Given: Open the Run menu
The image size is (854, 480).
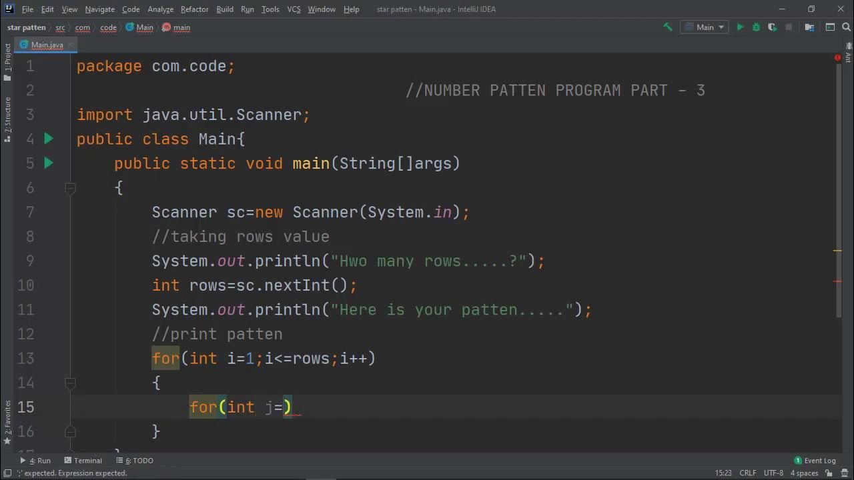Looking at the screenshot, I should click(248, 9).
